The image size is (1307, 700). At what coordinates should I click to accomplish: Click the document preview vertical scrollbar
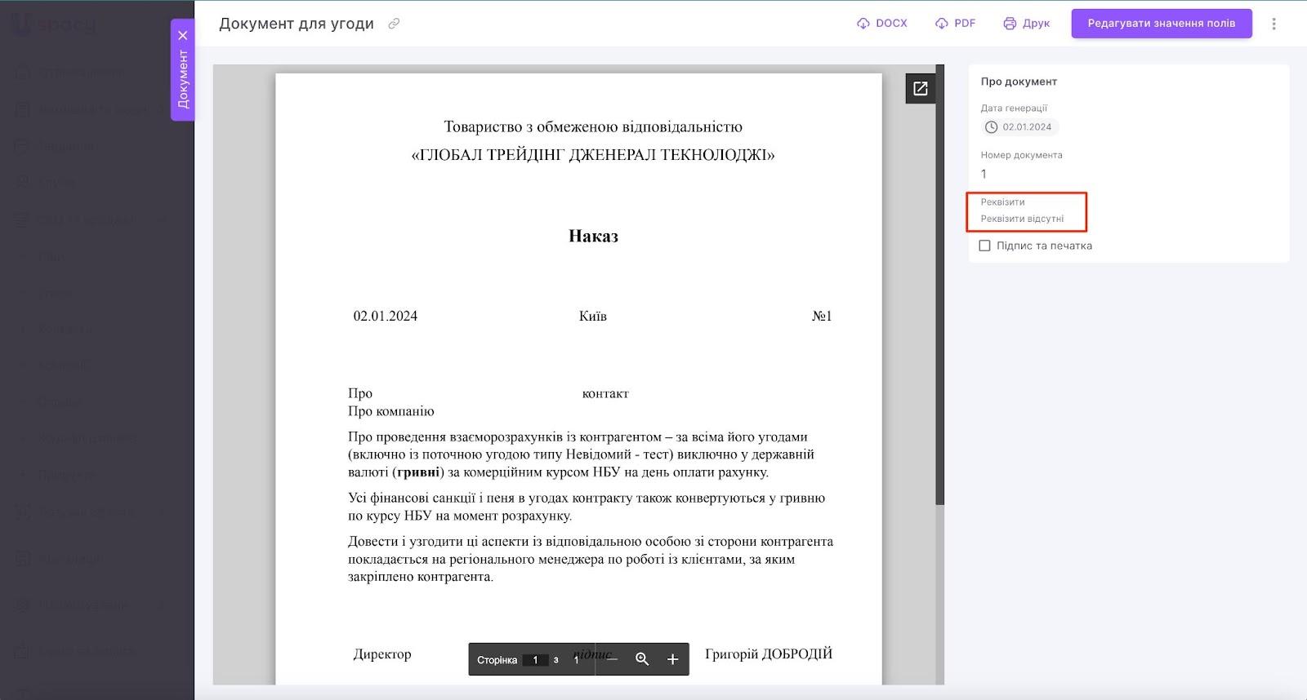pyautogui.click(x=939, y=286)
